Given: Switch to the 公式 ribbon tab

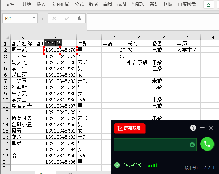Looking at the screenshot, I should 79,4.
